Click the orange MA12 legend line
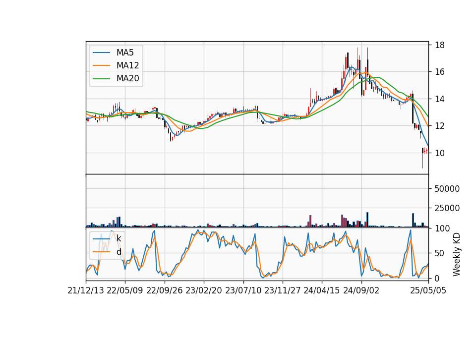 (101, 65)
